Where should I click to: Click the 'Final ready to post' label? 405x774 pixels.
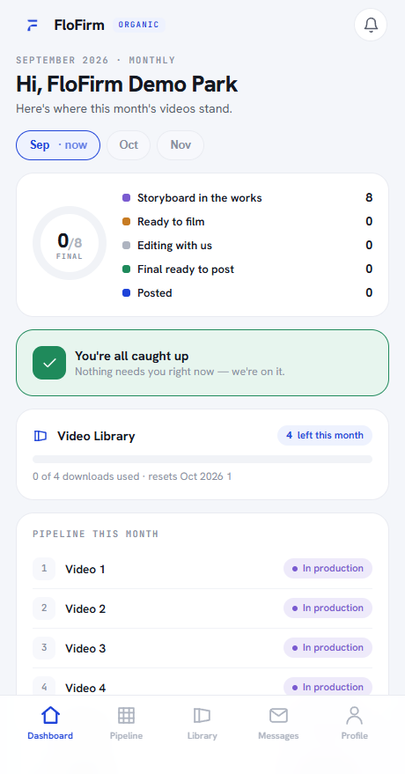[x=186, y=269]
